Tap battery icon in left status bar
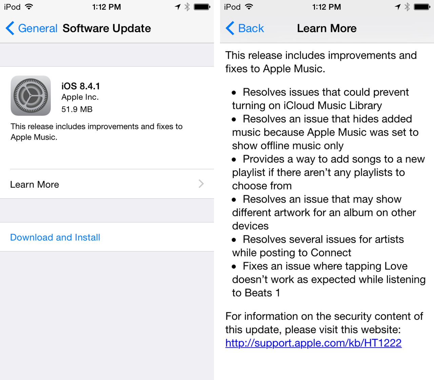Image resolution: width=434 pixels, height=380 pixels. pyautogui.click(x=202, y=7)
